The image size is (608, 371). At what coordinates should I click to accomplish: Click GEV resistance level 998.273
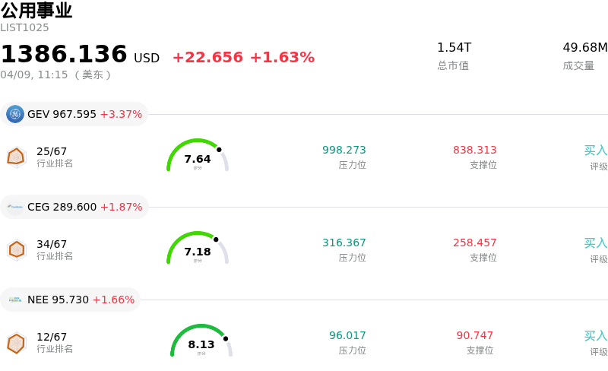pos(344,151)
